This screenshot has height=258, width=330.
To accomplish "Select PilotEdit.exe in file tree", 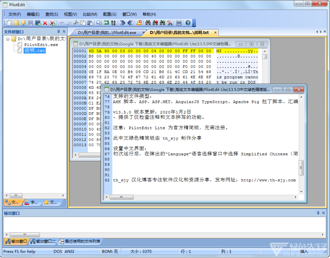I will (41, 45).
